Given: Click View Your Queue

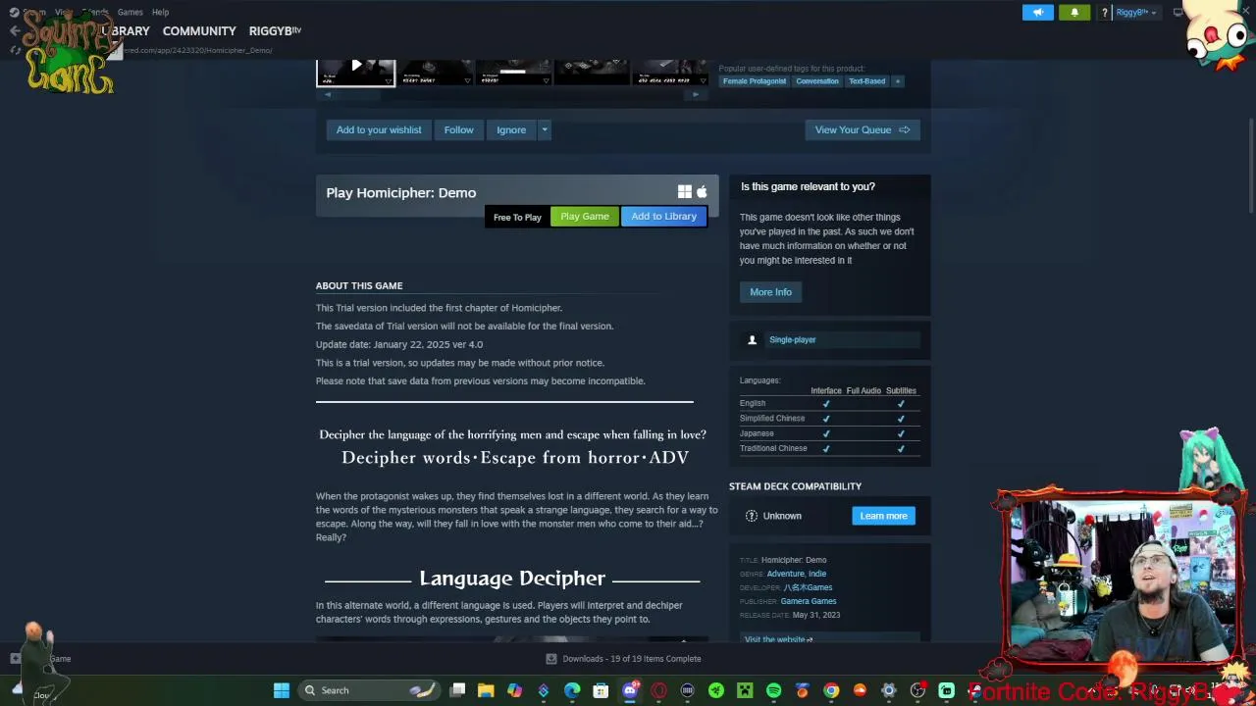Looking at the screenshot, I should click(863, 129).
